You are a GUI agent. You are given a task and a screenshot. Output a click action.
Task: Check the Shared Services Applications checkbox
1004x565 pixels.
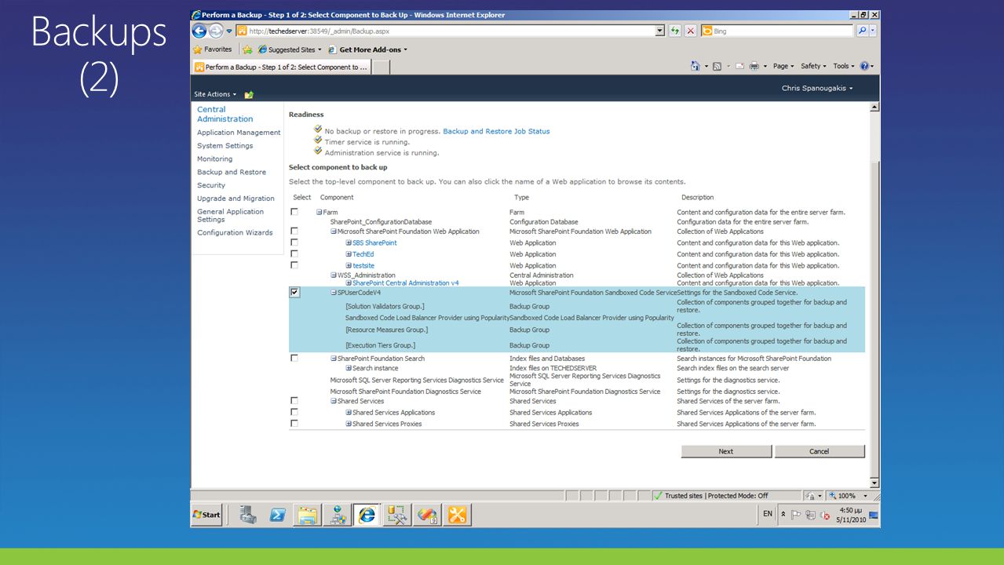(294, 412)
